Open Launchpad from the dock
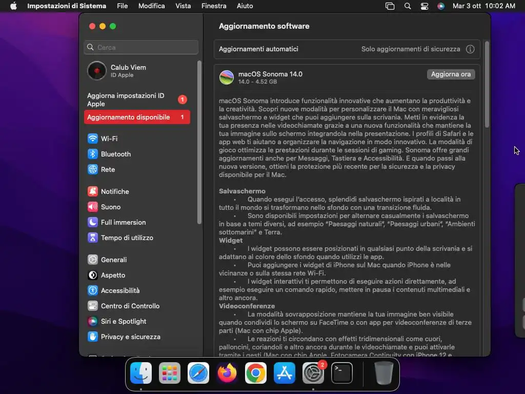Screen dimensions: 525x394 coord(170,373)
